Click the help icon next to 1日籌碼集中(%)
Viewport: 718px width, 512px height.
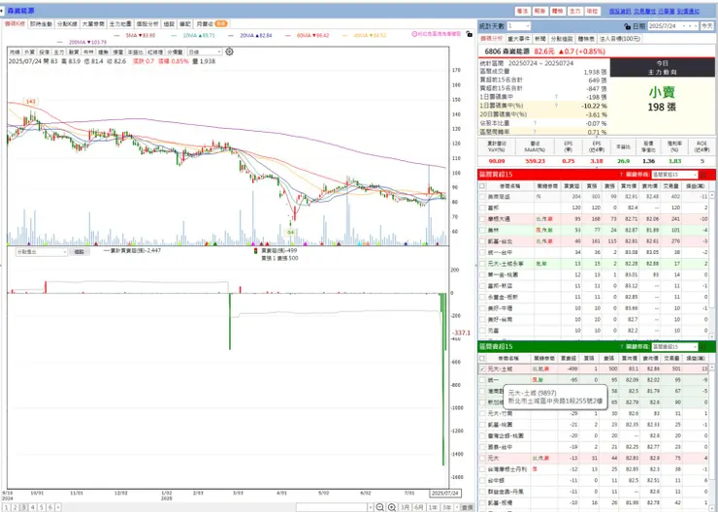pos(556,106)
